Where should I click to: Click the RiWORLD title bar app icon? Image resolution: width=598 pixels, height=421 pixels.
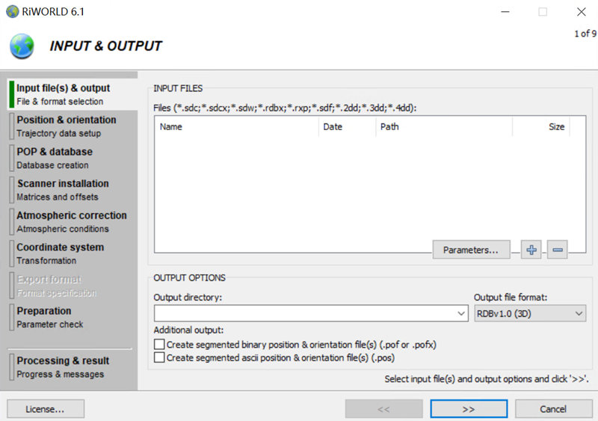pyautogui.click(x=12, y=11)
